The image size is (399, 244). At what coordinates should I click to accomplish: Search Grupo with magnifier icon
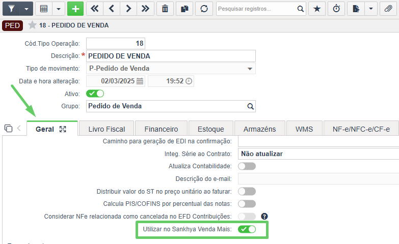[250, 106]
